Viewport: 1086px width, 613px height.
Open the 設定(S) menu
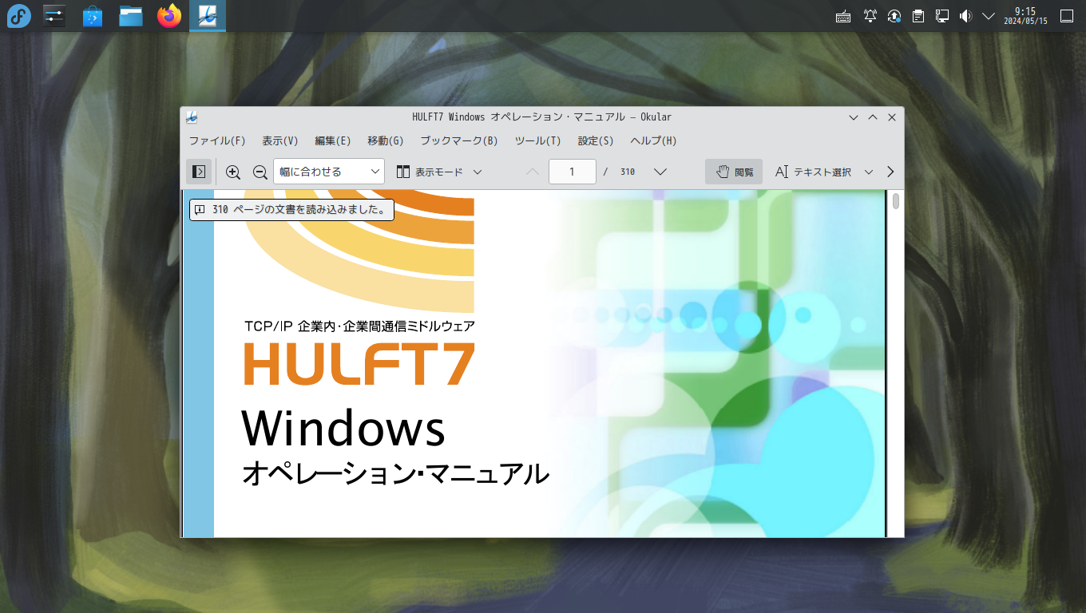[x=596, y=140]
